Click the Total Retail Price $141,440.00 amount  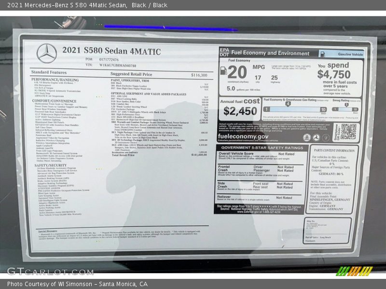[199, 155]
